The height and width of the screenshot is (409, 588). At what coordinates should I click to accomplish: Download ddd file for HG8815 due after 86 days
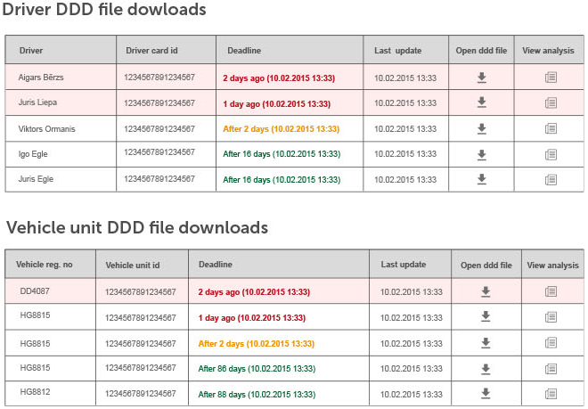click(x=486, y=368)
